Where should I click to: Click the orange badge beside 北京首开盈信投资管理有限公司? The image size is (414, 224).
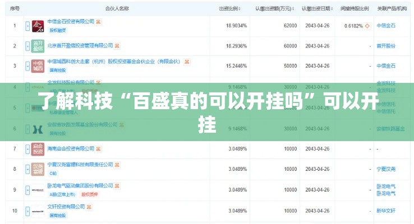(x=117, y=46)
